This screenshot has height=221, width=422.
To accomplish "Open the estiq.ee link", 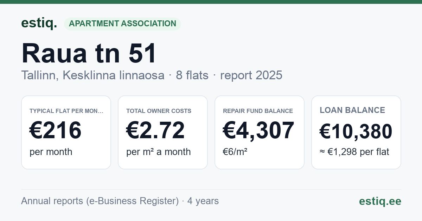I will click(380, 201).
